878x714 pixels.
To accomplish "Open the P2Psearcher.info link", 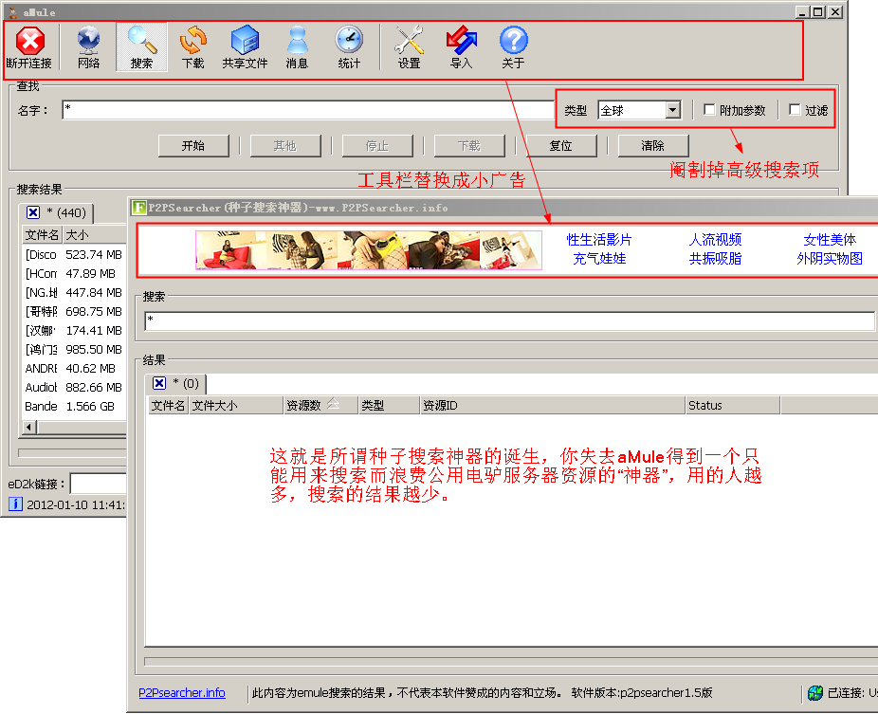I will pos(182,693).
